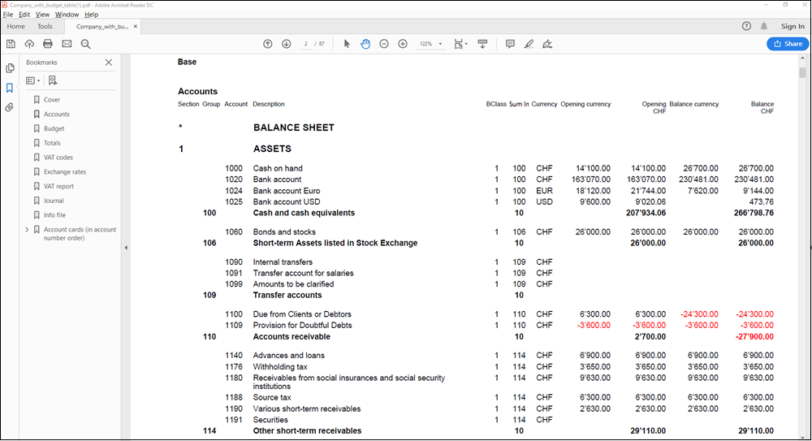The image size is (812, 441).
Task: Open the Help menu
Action: point(91,15)
